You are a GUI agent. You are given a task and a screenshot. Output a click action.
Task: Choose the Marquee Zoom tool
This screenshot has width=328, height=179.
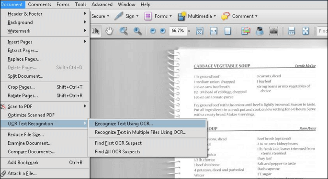tap(124, 31)
